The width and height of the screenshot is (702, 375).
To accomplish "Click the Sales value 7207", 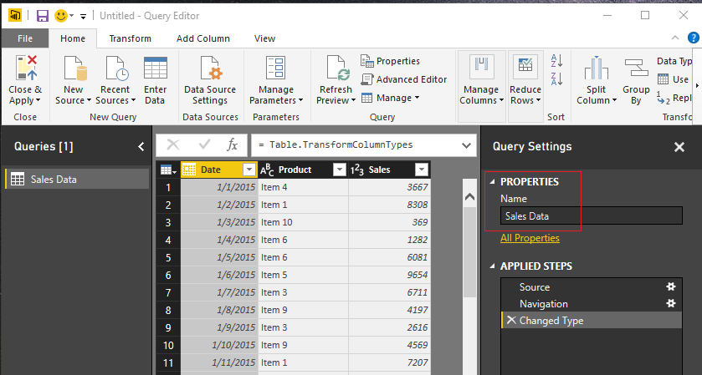I will click(390, 362).
